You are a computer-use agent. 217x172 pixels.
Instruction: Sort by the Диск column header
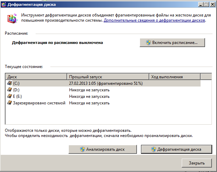36,77
